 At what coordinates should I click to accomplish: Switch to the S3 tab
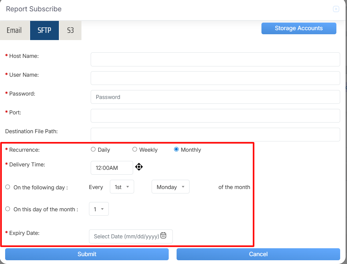tap(70, 30)
